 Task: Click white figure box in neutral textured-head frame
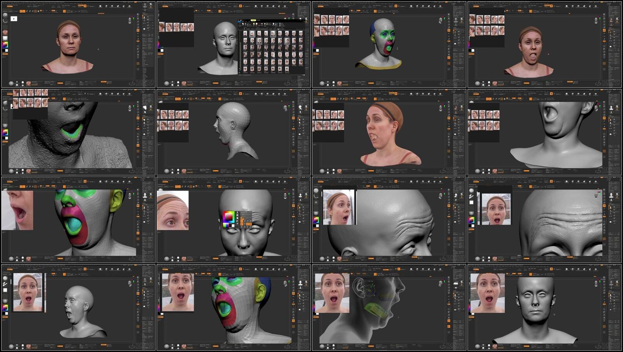tap(14, 19)
